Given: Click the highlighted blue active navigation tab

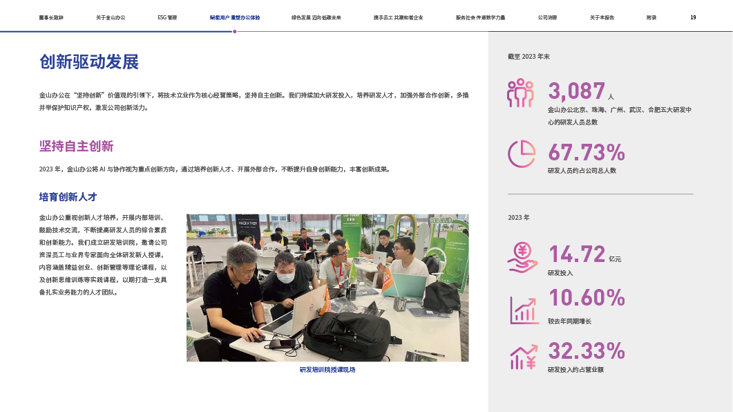Looking at the screenshot, I should pyautogui.click(x=235, y=17).
